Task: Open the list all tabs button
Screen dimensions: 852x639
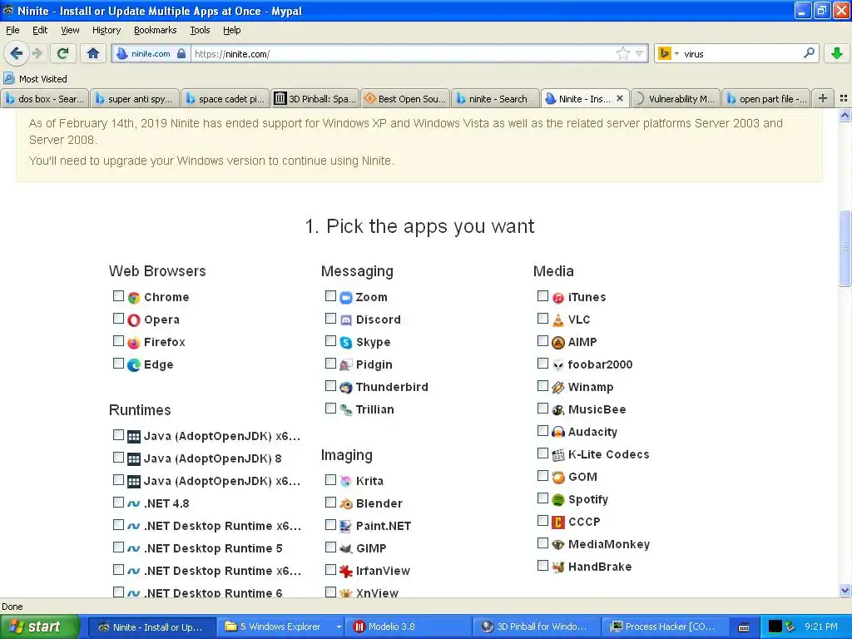Action: point(844,98)
